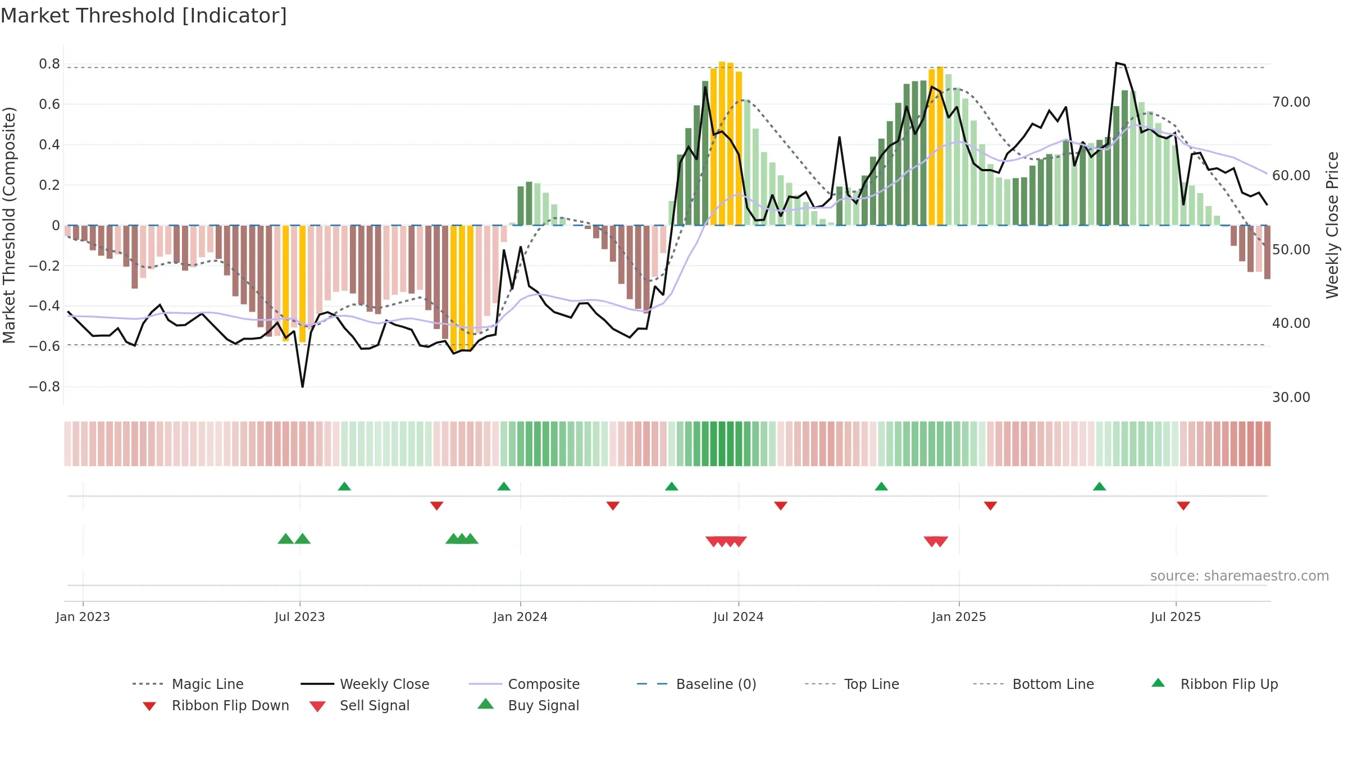1348x758 pixels.
Task: Click the red Ribbon Flip Down legend triangle
Action: click(x=149, y=706)
